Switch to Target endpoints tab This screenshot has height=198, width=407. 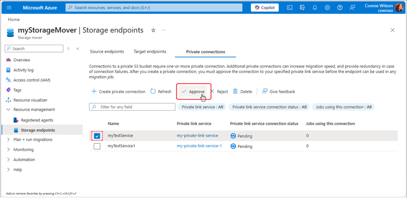150,52
